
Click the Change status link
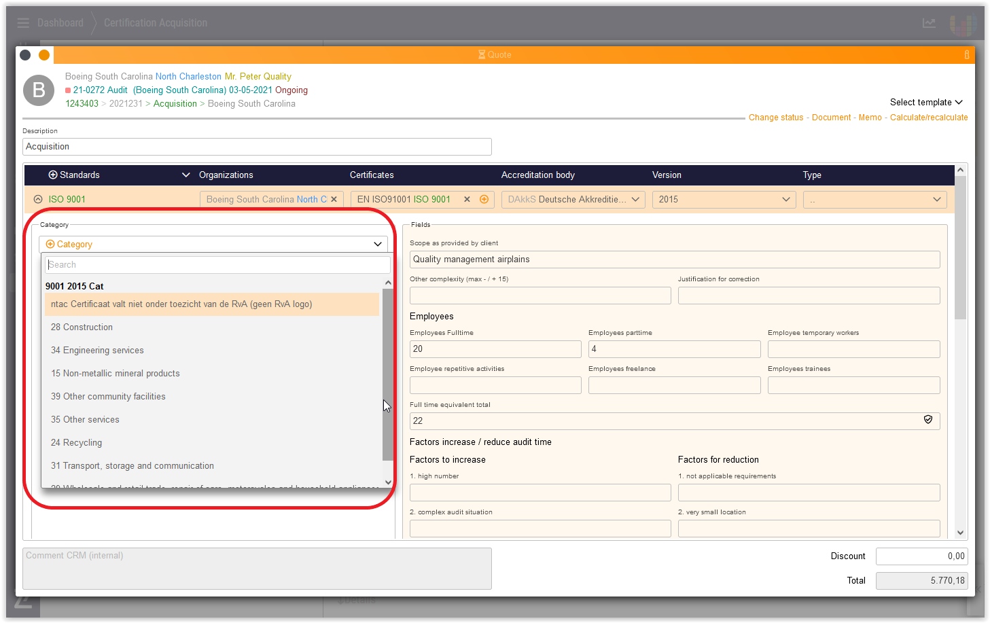tap(776, 118)
